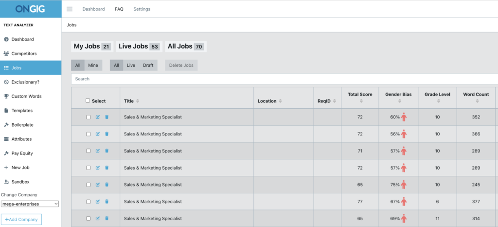
Task: Check the row with 377 word count
Action: [x=89, y=201]
